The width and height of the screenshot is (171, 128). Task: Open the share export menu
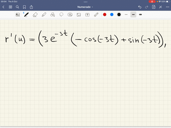(x=31, y=7)
